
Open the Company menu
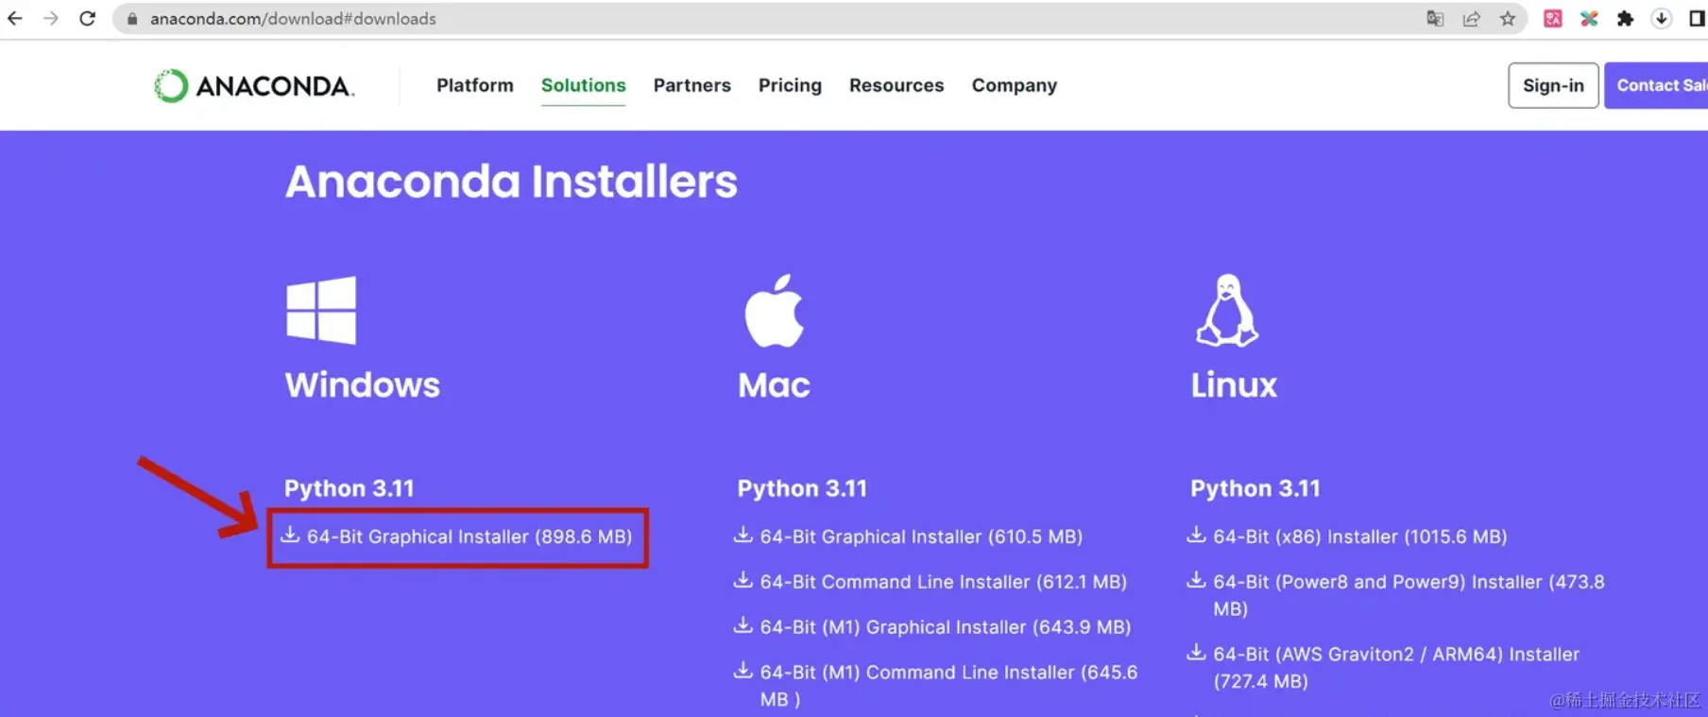pos(1015,85)
